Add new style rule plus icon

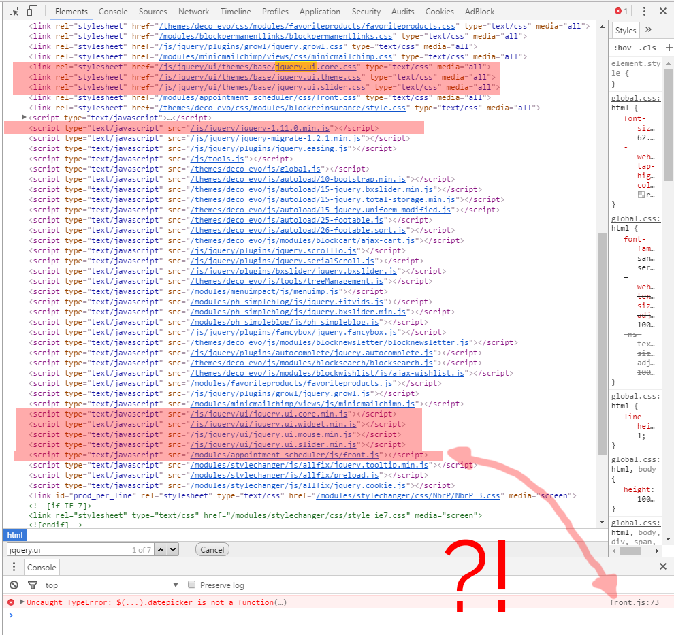click(x=669, y=48)
